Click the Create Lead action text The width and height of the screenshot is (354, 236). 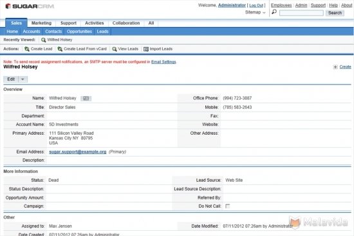click(x=42, y=49)
